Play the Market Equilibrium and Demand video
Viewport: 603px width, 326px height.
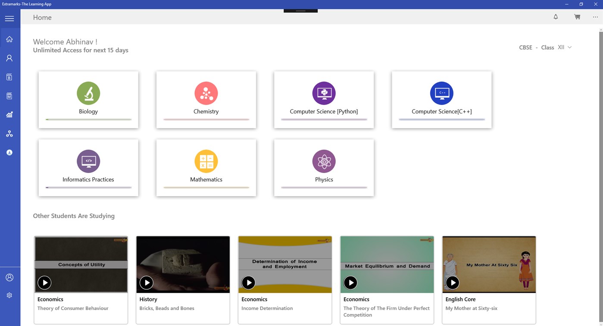click(350, 282)
